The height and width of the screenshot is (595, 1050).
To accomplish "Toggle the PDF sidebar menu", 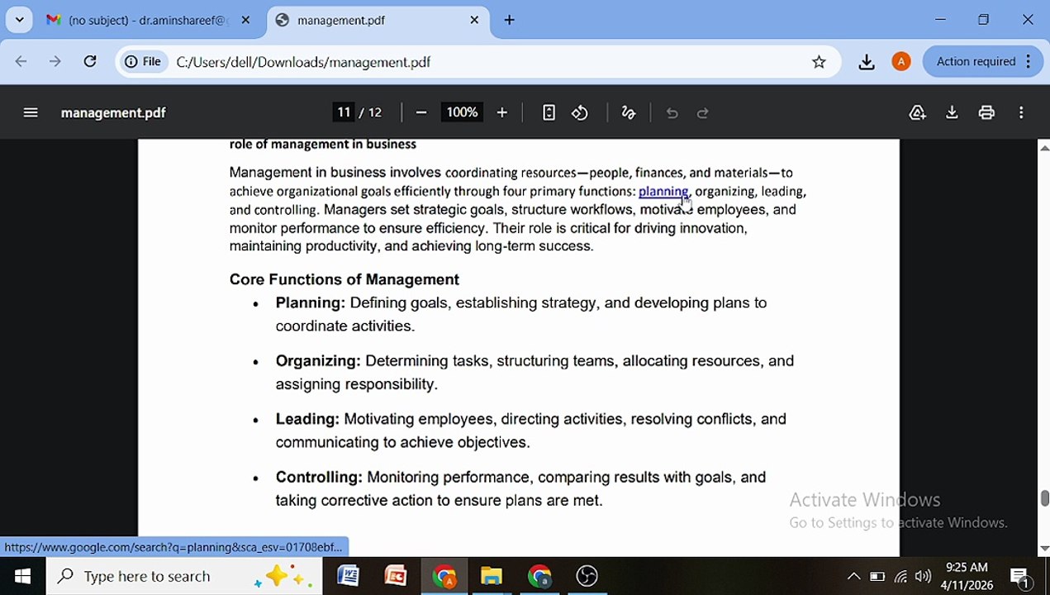I will [x=31, y=112].
